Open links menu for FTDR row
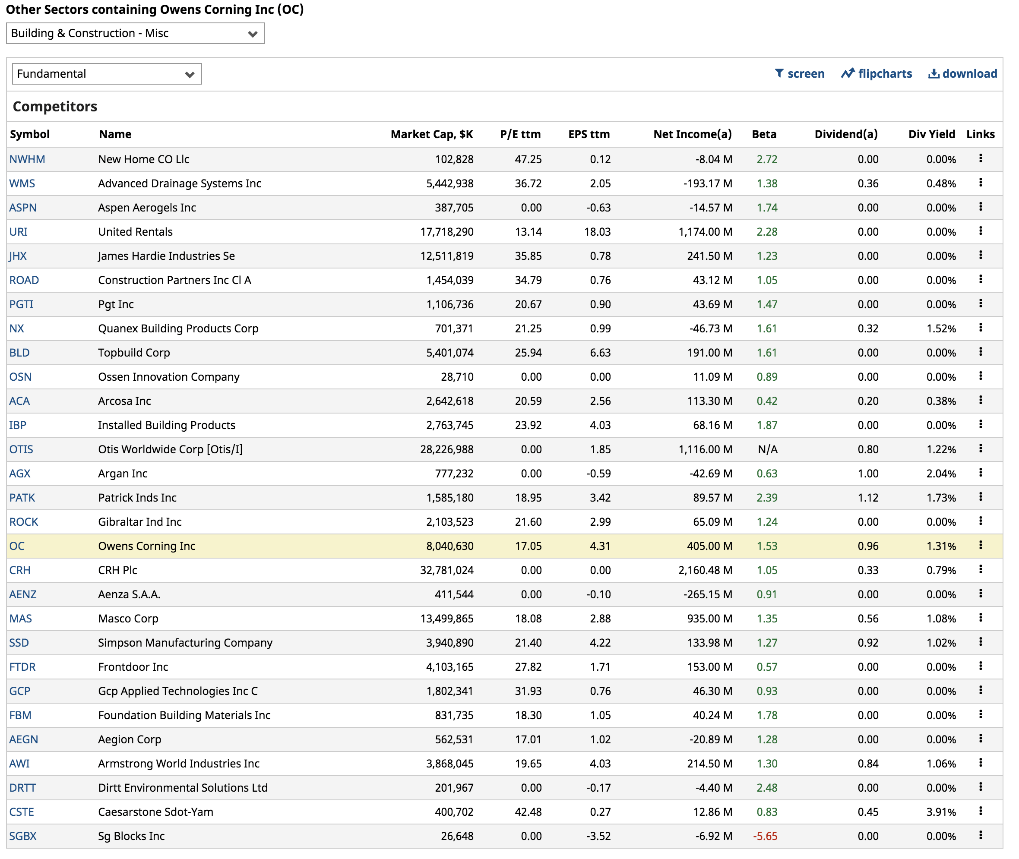 click(x=980, y=666)
